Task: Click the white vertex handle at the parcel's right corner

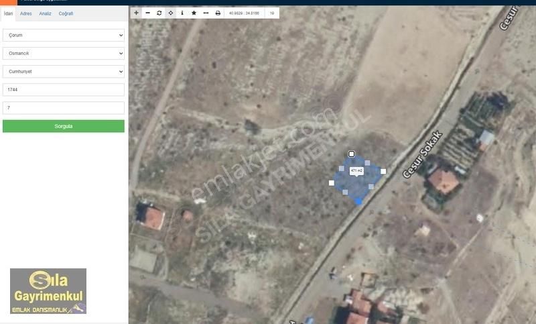Action: pos(383,172)
